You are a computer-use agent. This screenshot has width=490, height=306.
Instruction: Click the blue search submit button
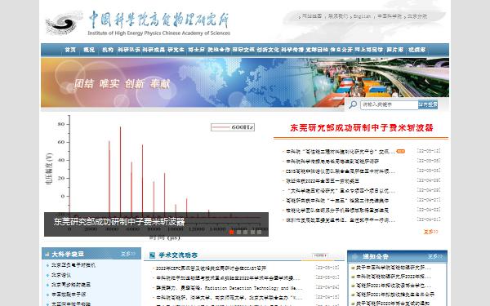[428, 104]
